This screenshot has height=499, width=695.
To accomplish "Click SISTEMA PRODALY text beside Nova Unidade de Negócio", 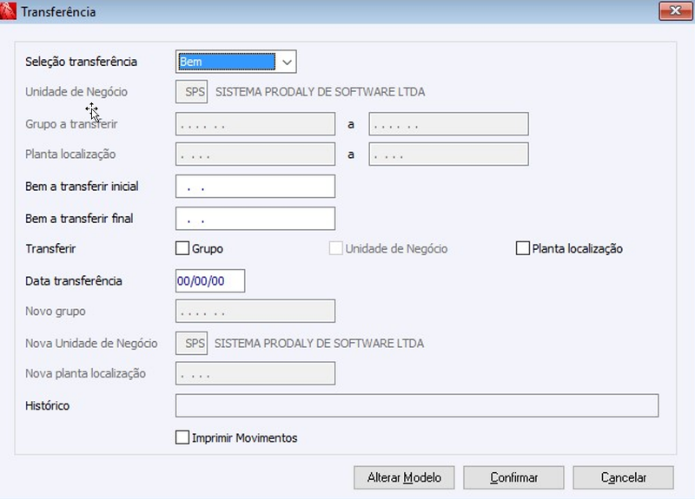I will [x=319, y=343].
